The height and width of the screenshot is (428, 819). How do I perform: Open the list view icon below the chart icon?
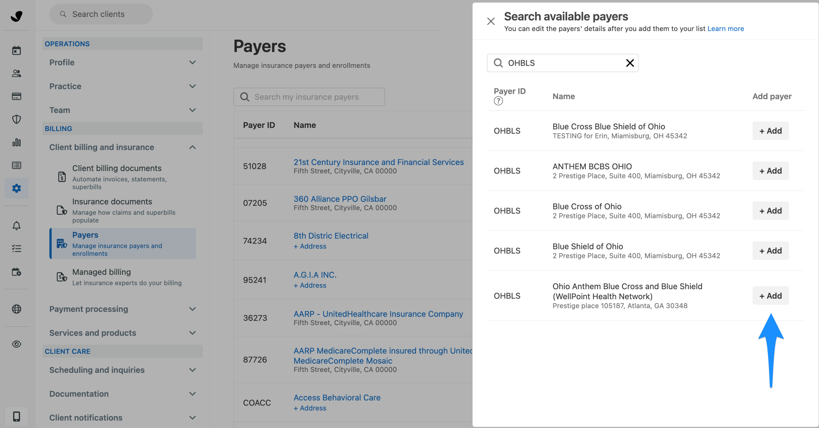click(x=16, y=165)
